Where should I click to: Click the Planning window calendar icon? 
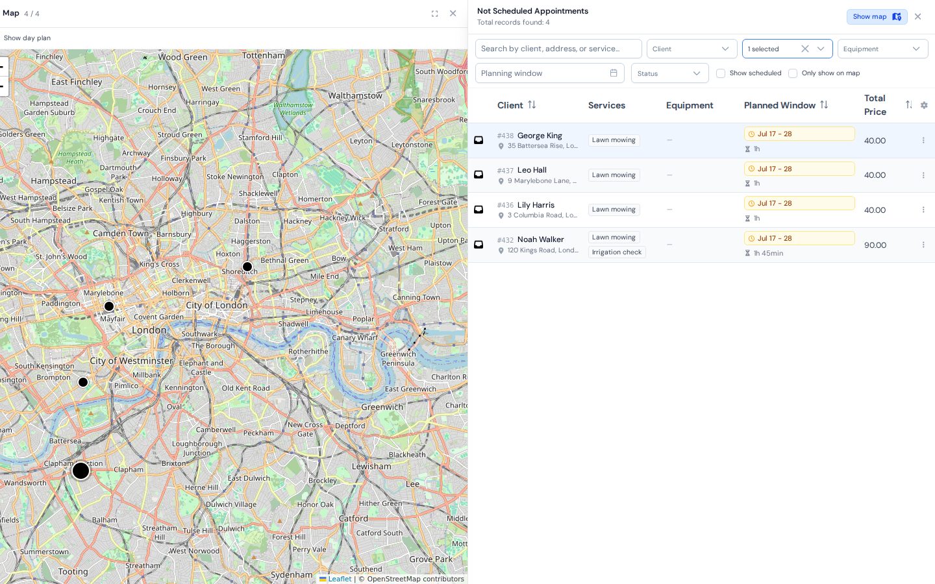click(x=614, y=73)
